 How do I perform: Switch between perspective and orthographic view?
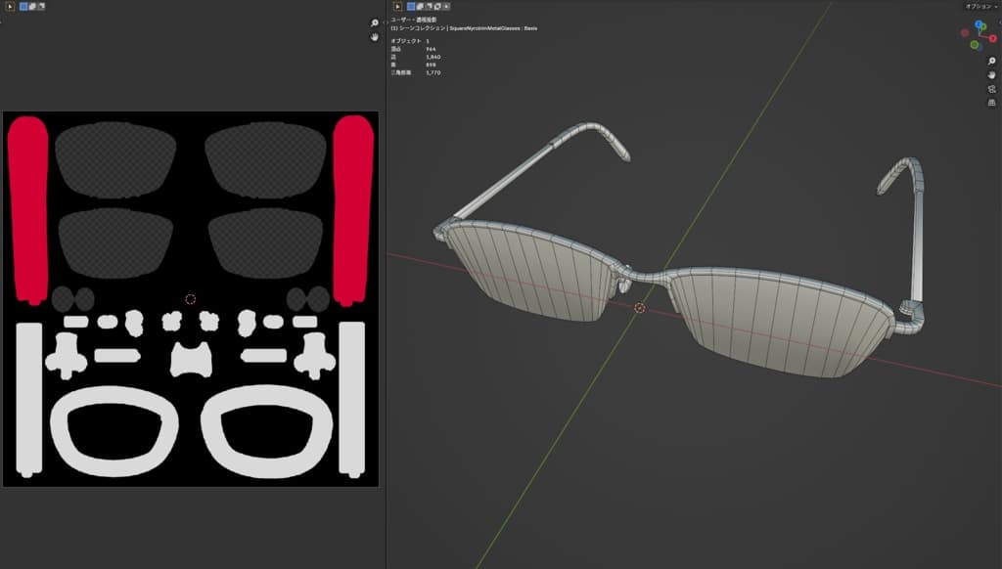(991, 102)
